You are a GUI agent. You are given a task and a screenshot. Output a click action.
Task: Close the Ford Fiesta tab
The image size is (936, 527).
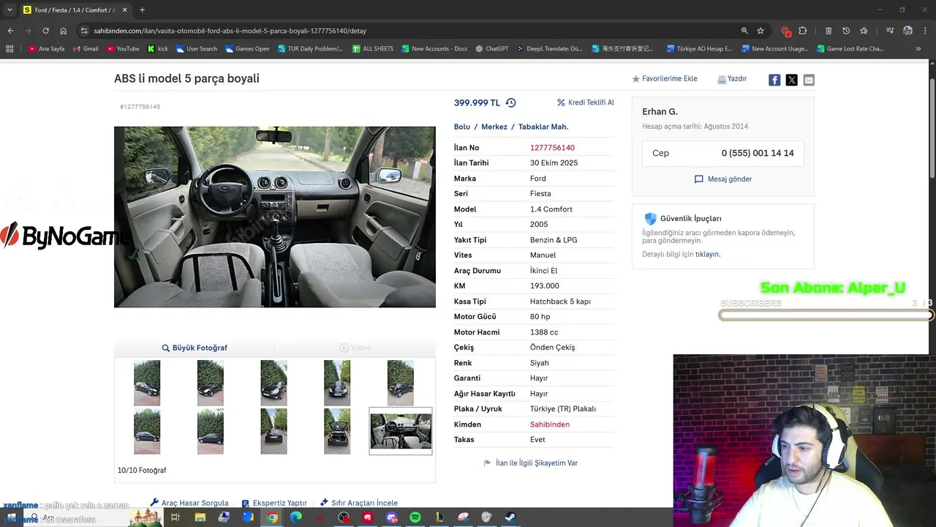(124, 10)
